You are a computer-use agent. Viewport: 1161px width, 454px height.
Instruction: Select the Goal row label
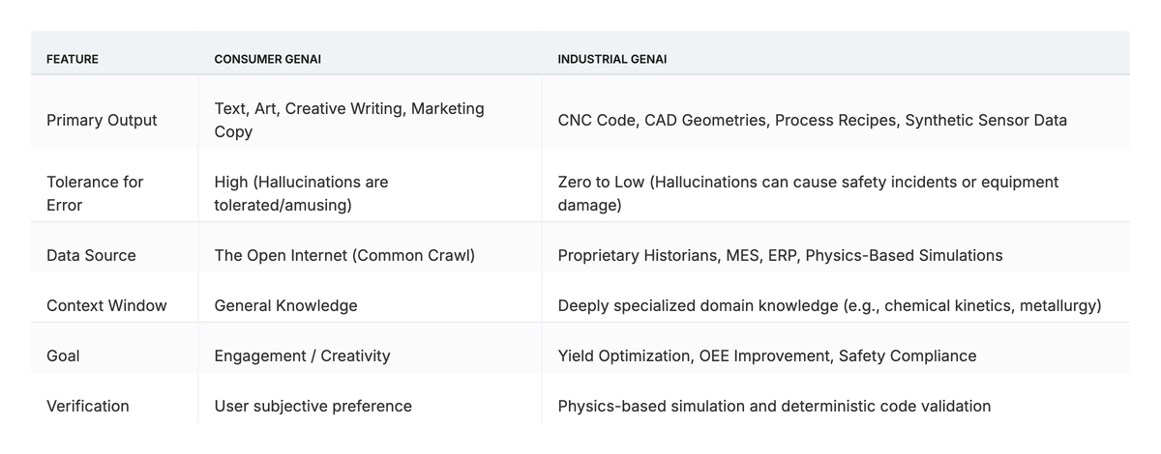[x=63, y=355]
